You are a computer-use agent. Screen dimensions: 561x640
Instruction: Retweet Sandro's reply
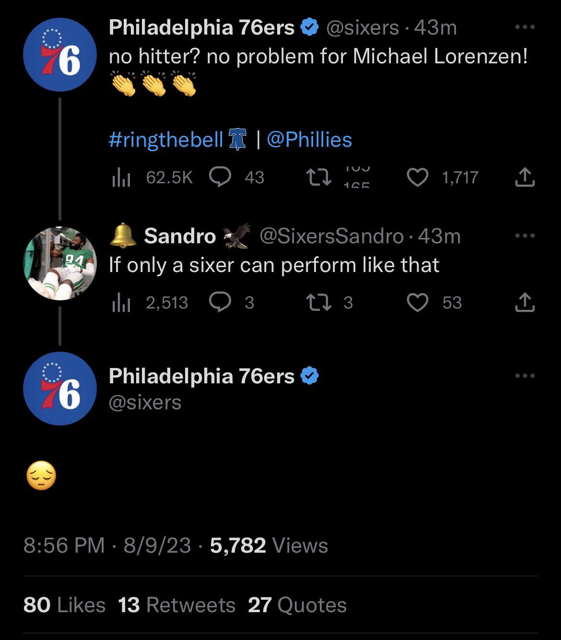tap(319, 303)
